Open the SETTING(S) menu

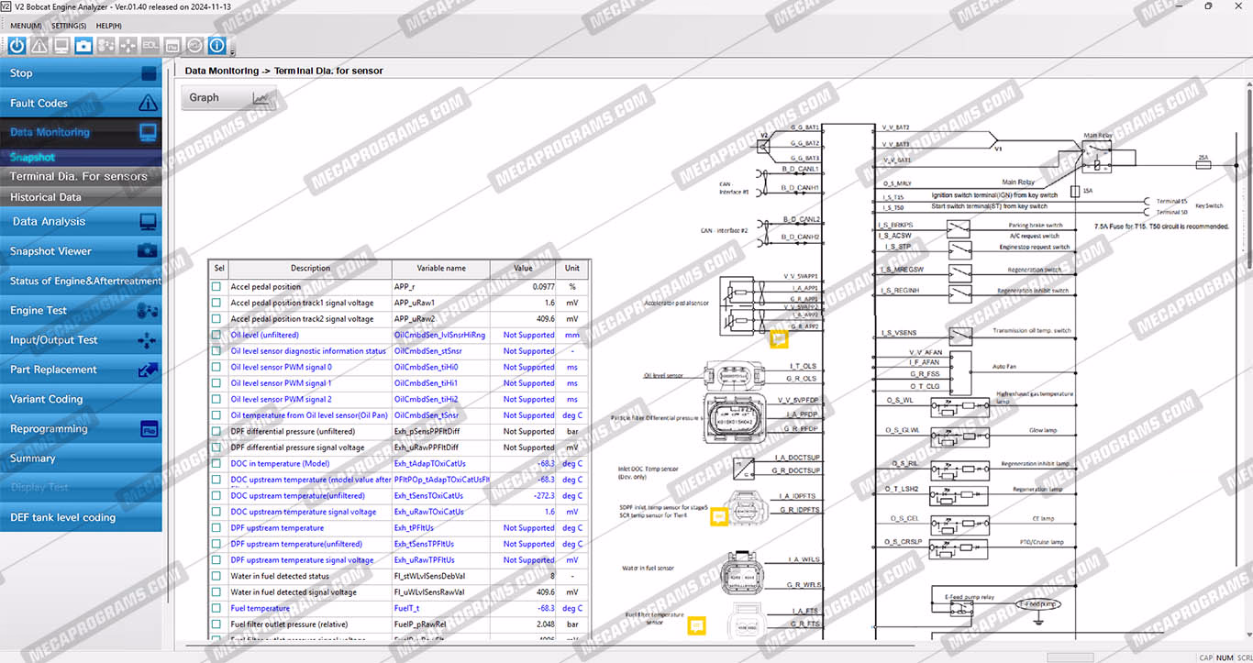[69, 26]
